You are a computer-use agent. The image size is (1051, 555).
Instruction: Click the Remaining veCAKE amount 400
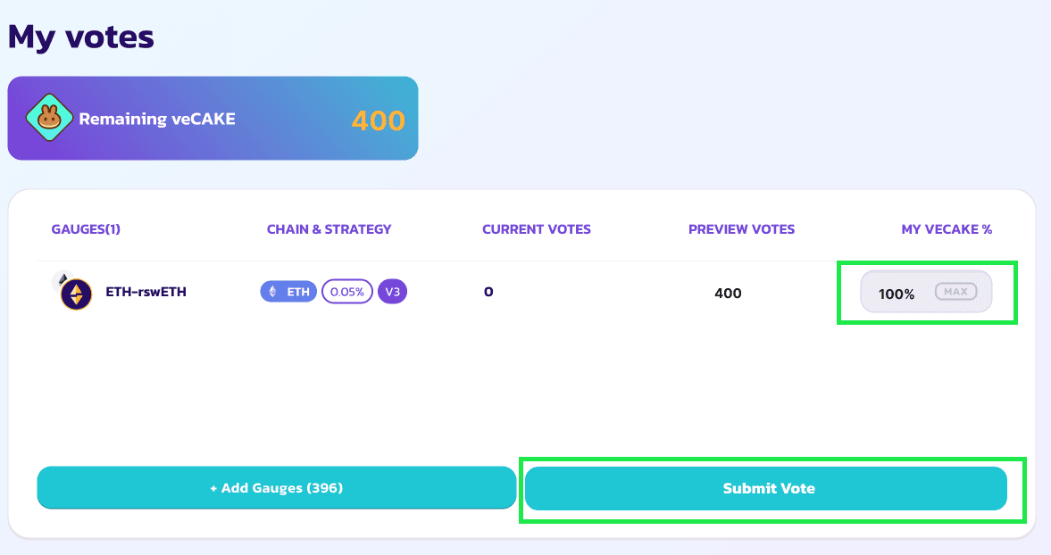(x=378, y=120)
